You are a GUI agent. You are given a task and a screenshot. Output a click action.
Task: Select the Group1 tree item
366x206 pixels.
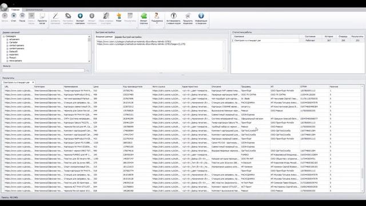(13, 58)
